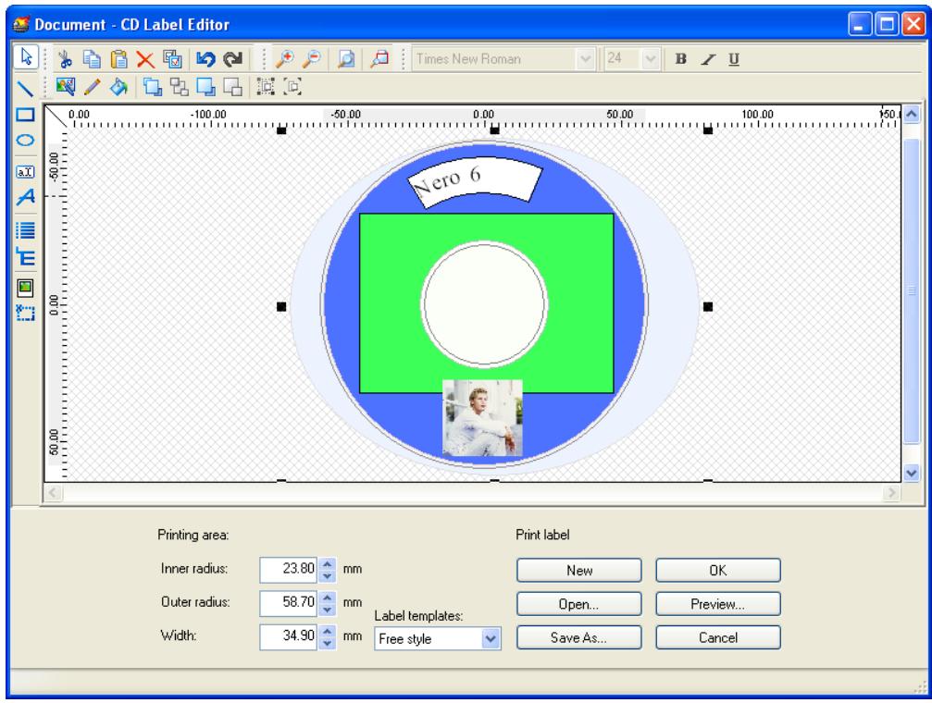Click the Open... button

pyautogui.click(x=579, y=604)
